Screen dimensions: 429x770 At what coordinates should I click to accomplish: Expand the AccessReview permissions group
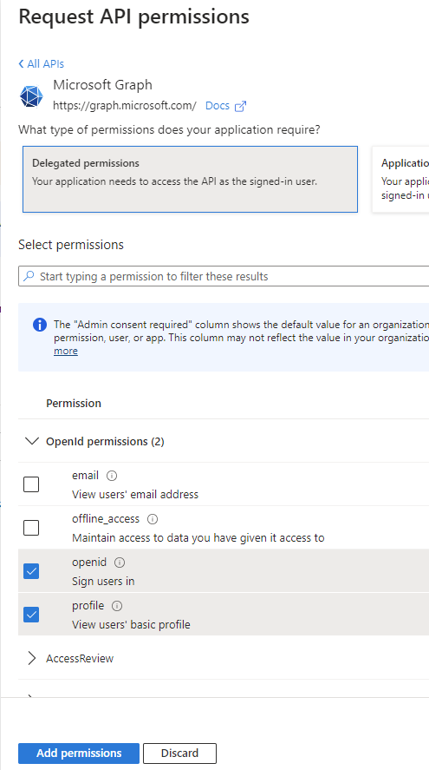click(32, 658)
